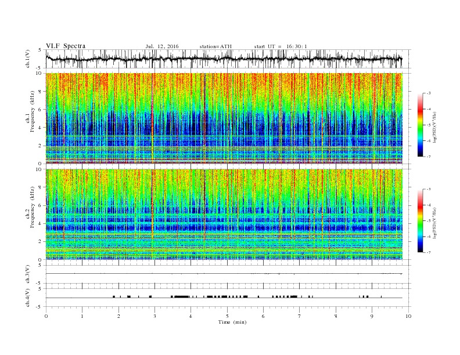460x355 pixels.
Task: Click the ch.4 pulse trace panel
Action: point(228,298)
